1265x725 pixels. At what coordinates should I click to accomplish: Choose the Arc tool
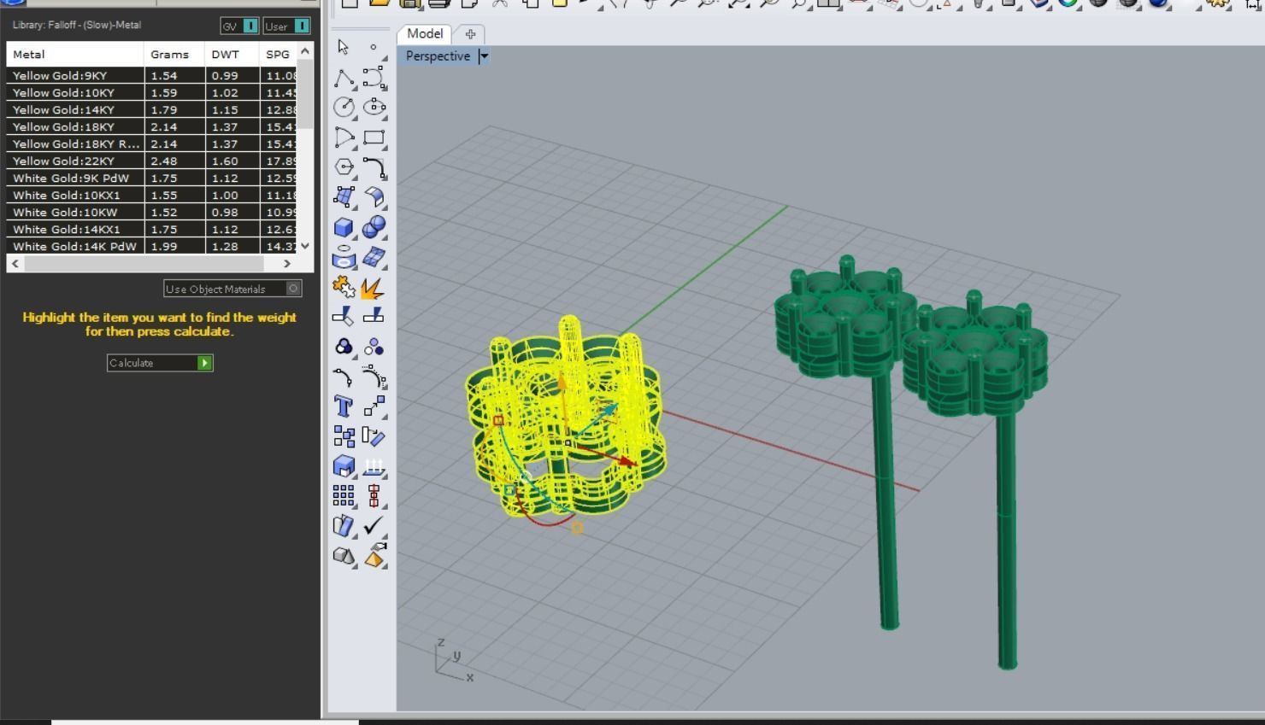tap(344, 137)
